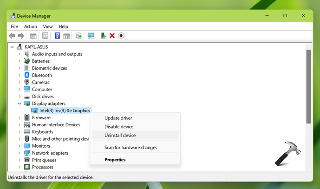Choose Uninstall device from the context menu
Viewport: 320px width, 189px height.
(120, 135)
